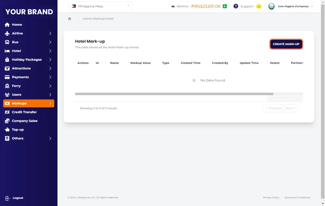Expand the Holiday Packages submenu chevron
The image size is (325, 206).
[50, 60]
